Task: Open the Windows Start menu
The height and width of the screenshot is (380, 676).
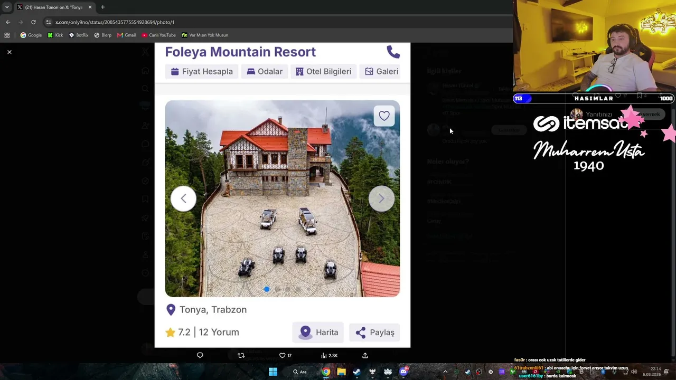Action: pos(273,372)
